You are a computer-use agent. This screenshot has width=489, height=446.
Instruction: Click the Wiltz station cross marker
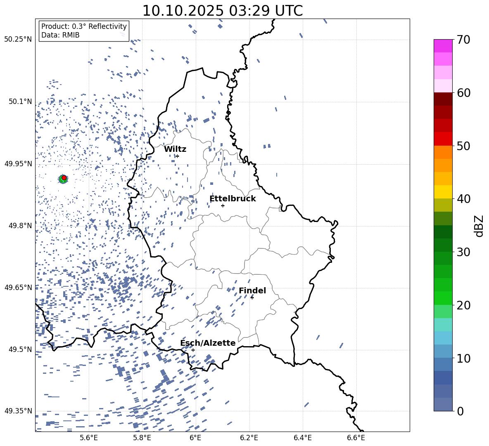(178, 156)
